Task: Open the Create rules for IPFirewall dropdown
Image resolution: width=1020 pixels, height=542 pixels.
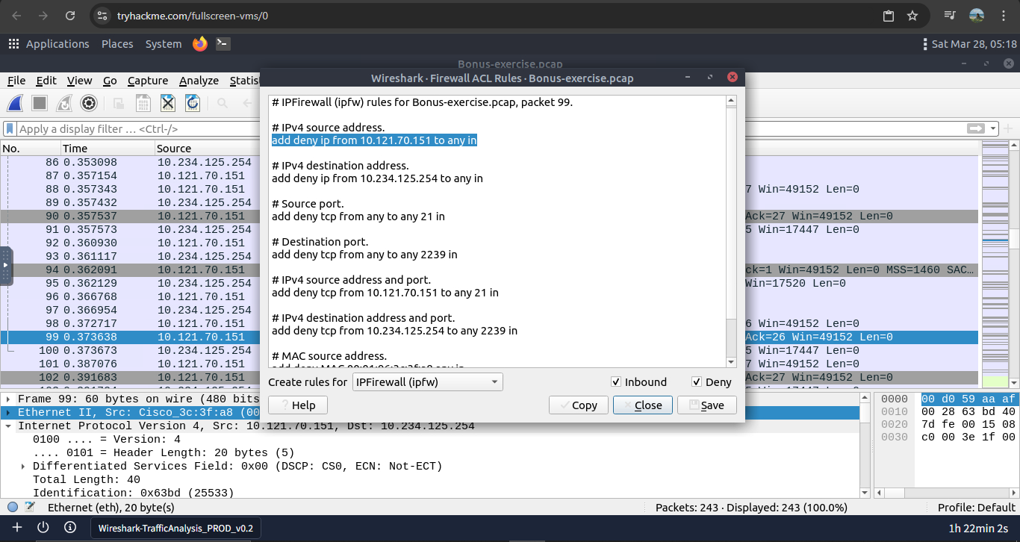Action: point(427,382)
